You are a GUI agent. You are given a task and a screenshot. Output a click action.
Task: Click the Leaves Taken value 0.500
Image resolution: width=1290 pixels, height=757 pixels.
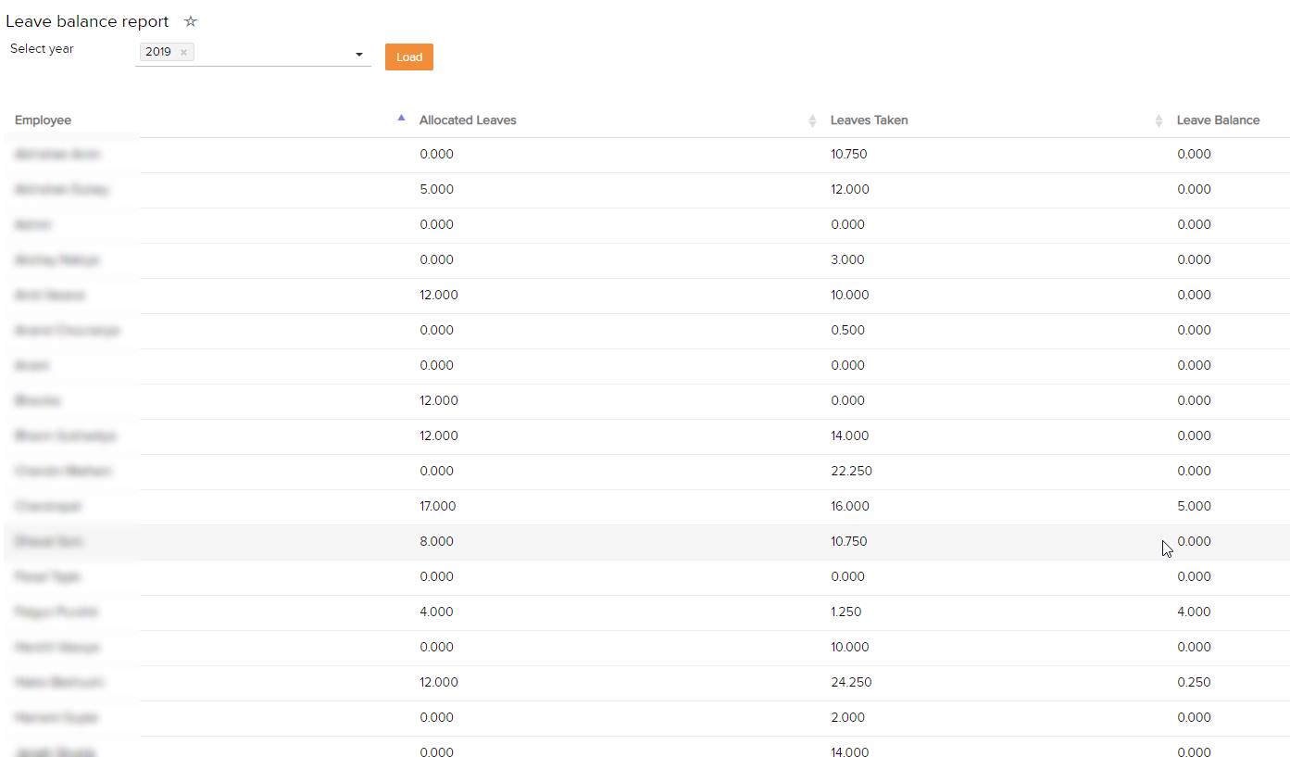point(847,330)
